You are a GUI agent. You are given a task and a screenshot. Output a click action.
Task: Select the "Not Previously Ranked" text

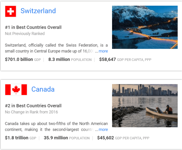25,33
